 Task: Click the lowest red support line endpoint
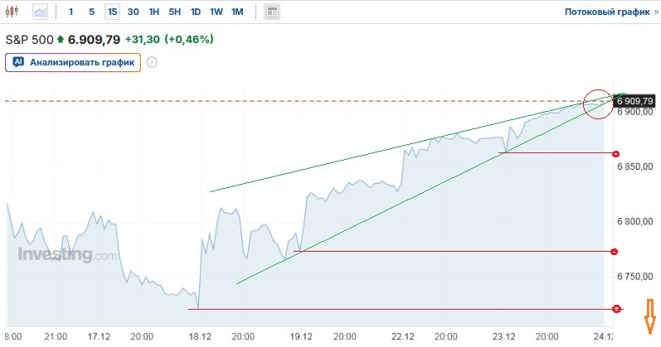[616, 309]
